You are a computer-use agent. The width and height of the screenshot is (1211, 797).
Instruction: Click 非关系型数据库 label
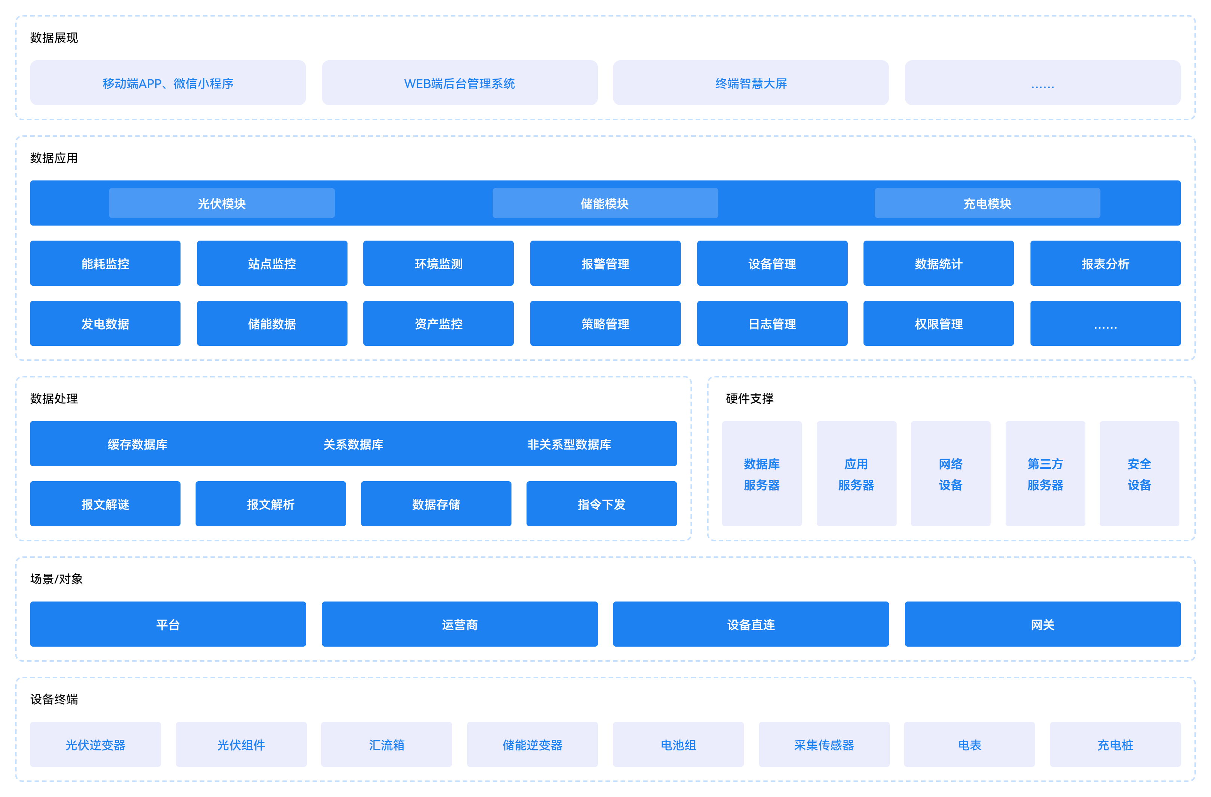[x=569, y=444]
